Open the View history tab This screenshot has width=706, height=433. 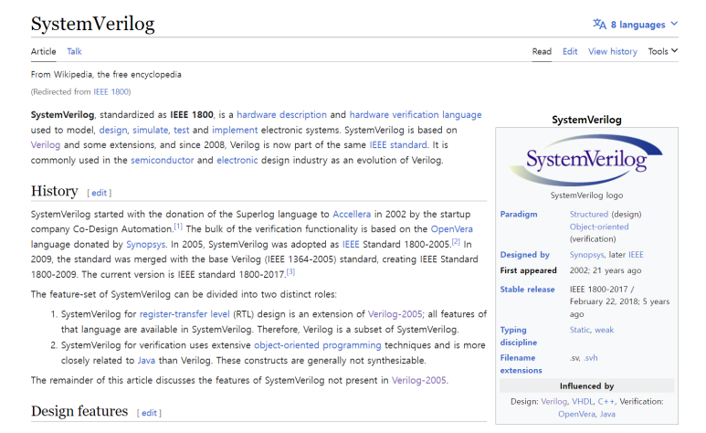612,51
